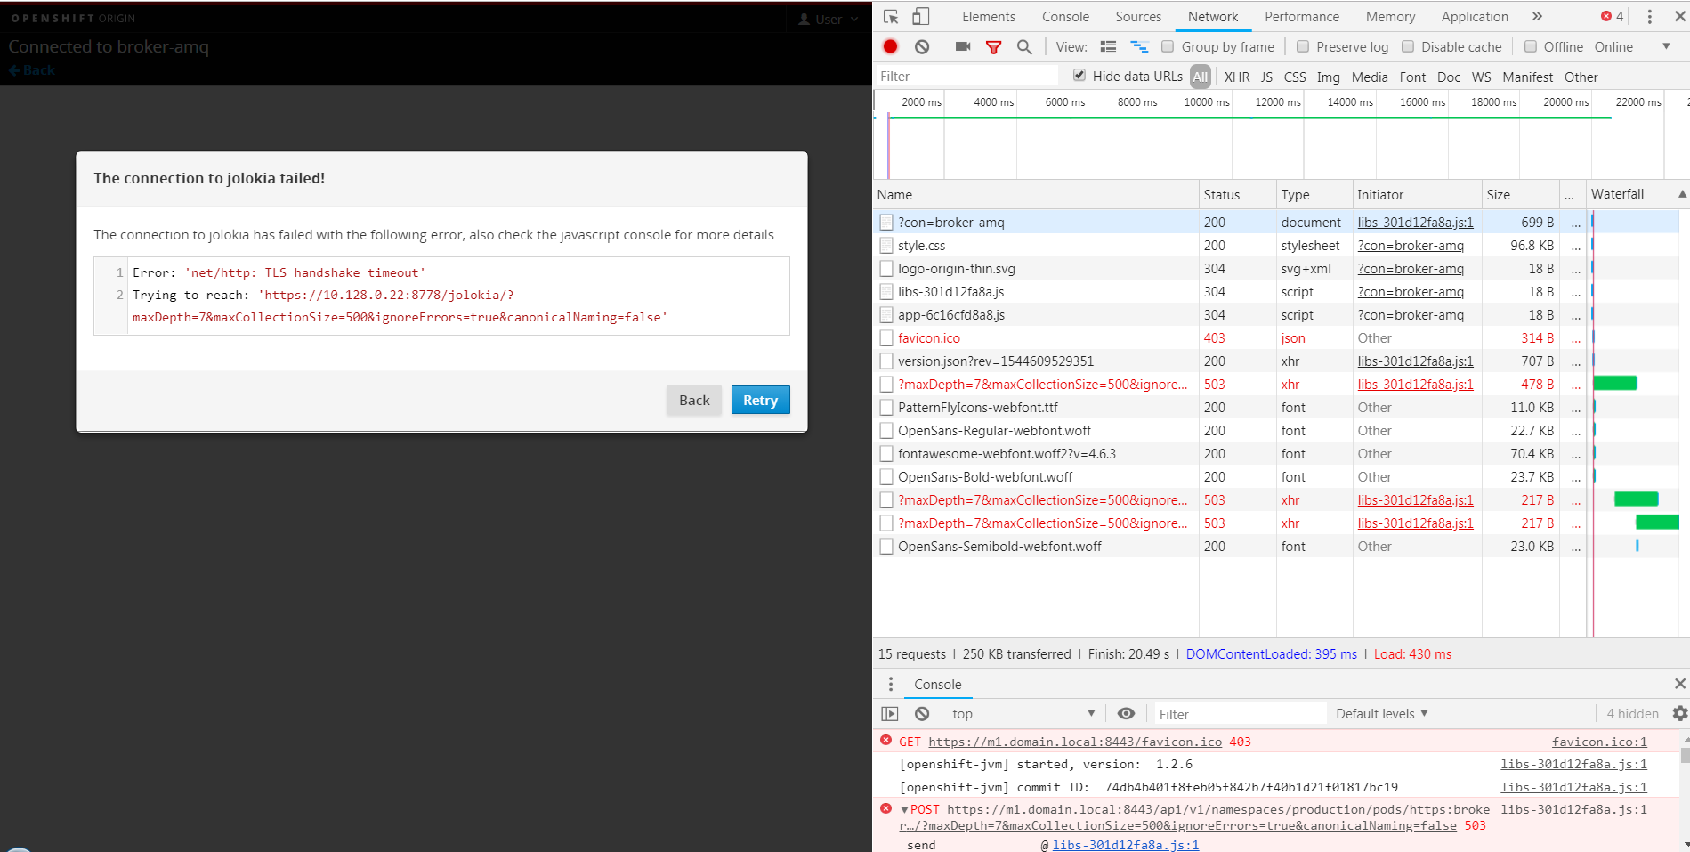
Task: Check Preserve log
Action: (x=1303, y=46)
